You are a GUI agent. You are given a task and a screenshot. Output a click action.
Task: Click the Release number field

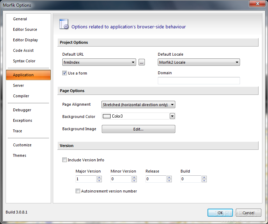click(x=156, y=179)
